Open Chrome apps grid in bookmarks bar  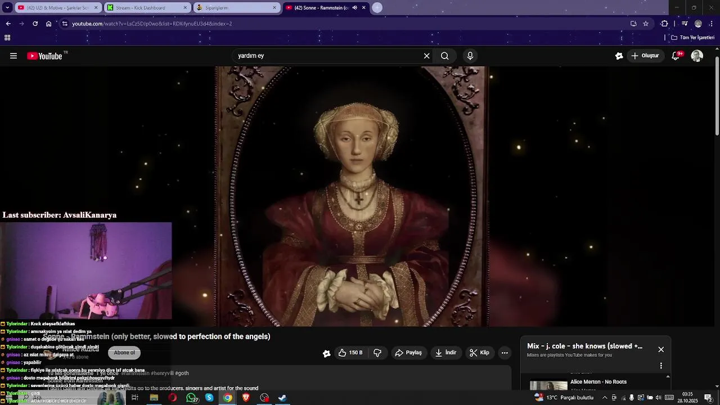coord(7,38)
